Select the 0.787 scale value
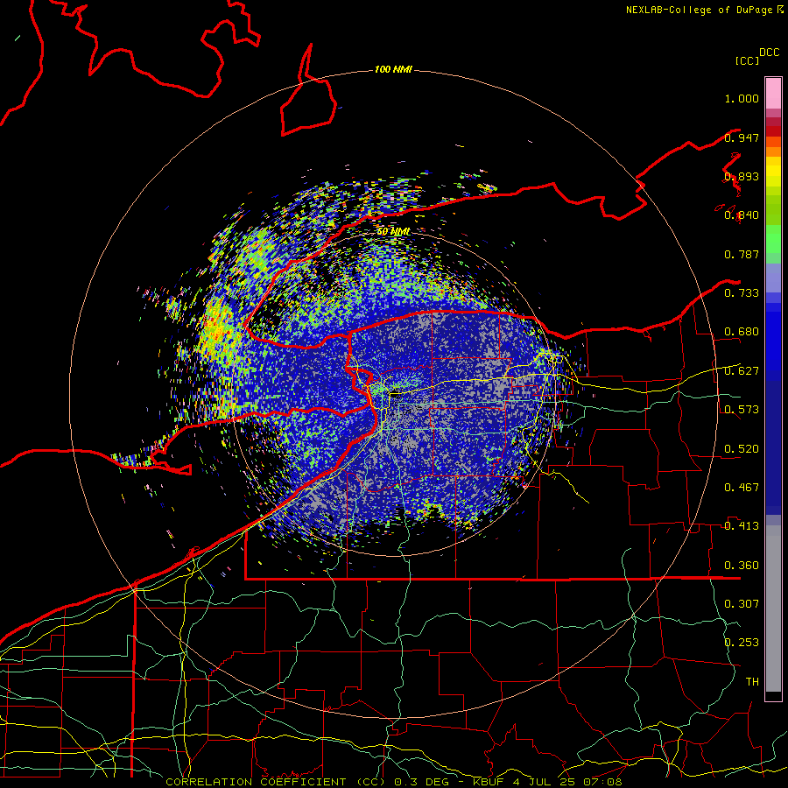Viewport: 788px width, 788px height. point(742,254)
